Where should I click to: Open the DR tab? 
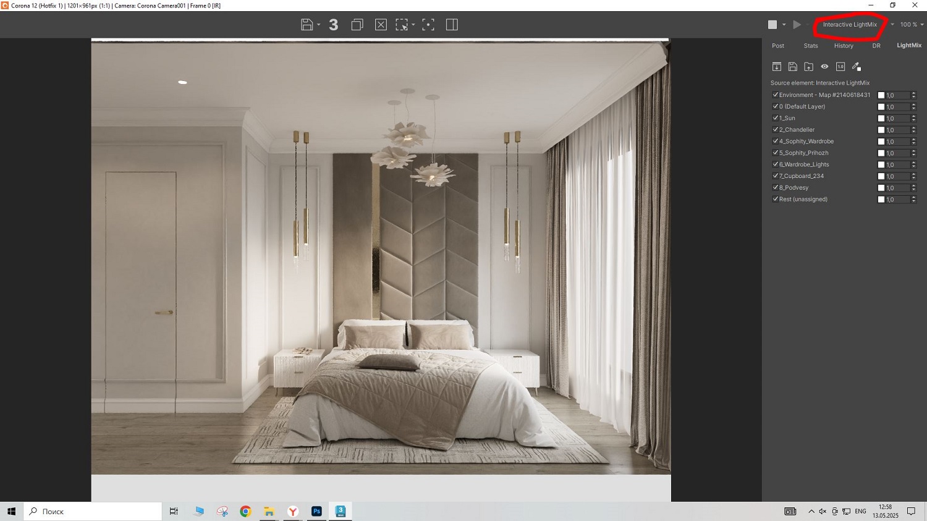[876, 46]
